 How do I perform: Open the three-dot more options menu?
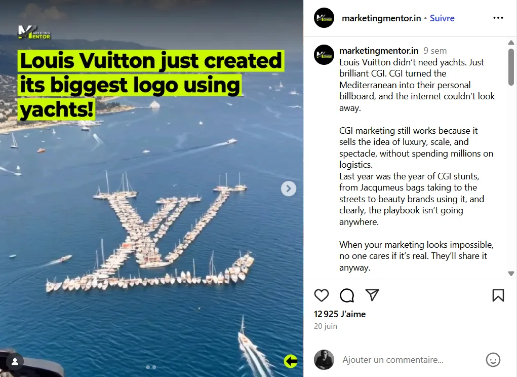498,18
